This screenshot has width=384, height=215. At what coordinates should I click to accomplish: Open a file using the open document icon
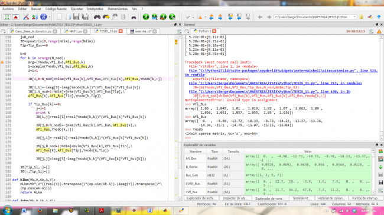pos(68,17)
